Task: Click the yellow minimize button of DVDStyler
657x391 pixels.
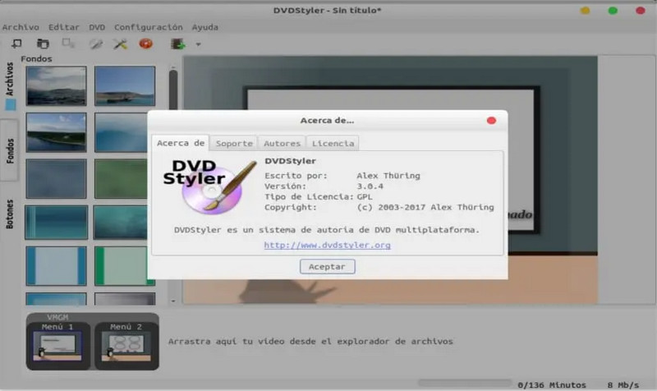Action: click(586, 11)
